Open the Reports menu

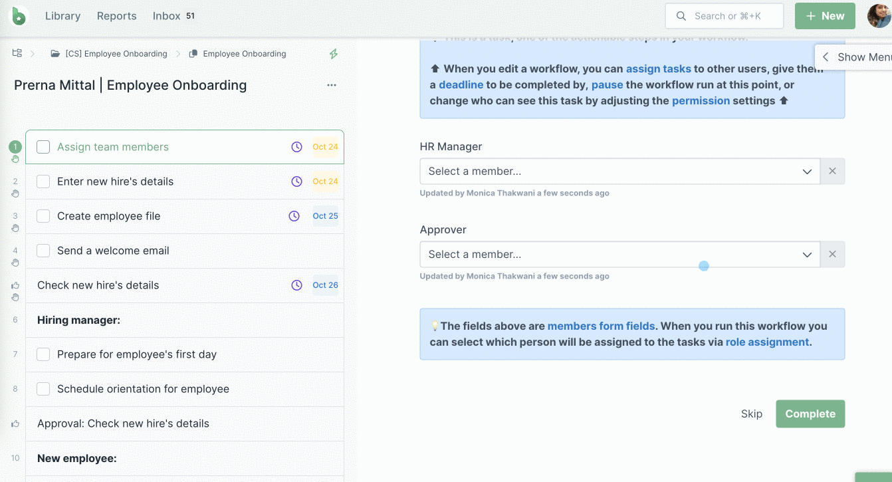(116, 16)
